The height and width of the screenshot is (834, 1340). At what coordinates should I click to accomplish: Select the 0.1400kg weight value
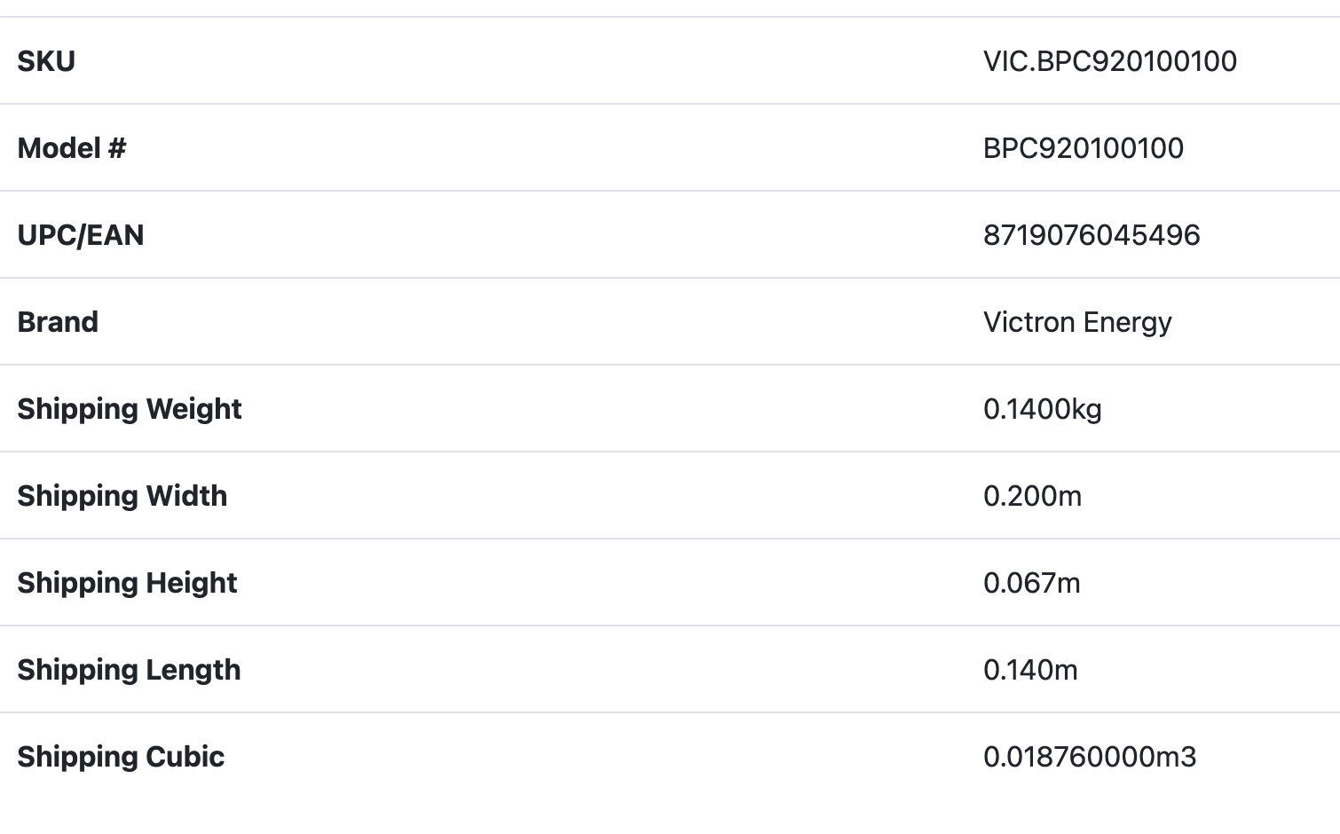[x=1042, y=409]
